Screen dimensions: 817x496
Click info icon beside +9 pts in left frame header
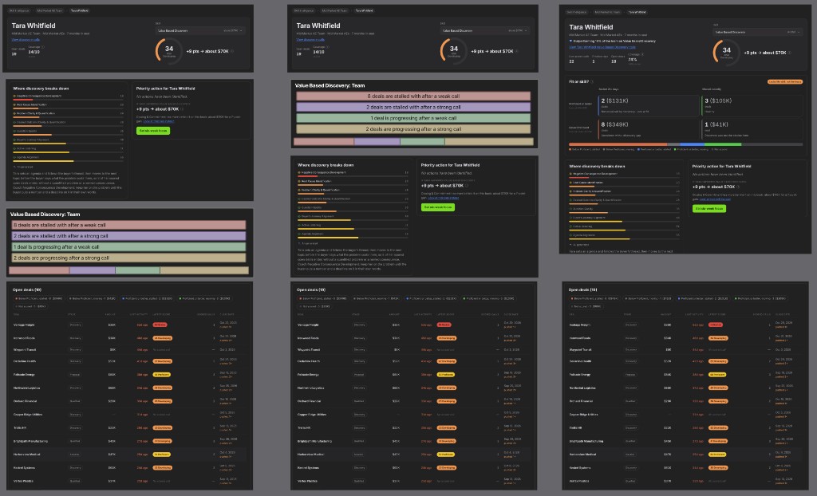coord(232,51)
